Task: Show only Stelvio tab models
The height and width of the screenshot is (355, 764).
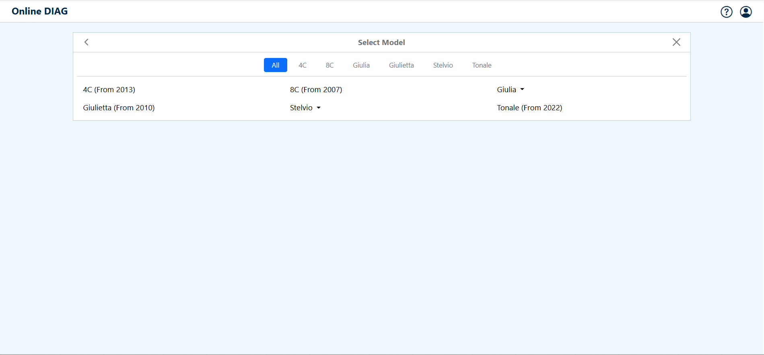Action: [x=443, y=65]
